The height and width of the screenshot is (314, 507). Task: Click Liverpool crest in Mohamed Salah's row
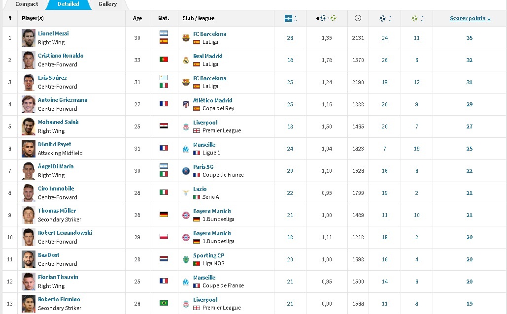pos(186,126)
